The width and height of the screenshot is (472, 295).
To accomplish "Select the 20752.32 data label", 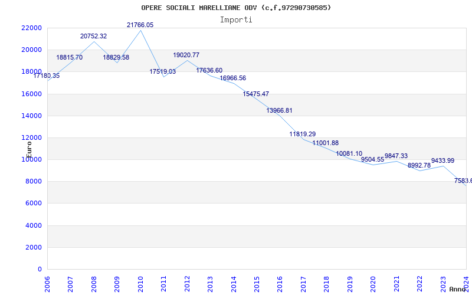I will tap(94, 36).
